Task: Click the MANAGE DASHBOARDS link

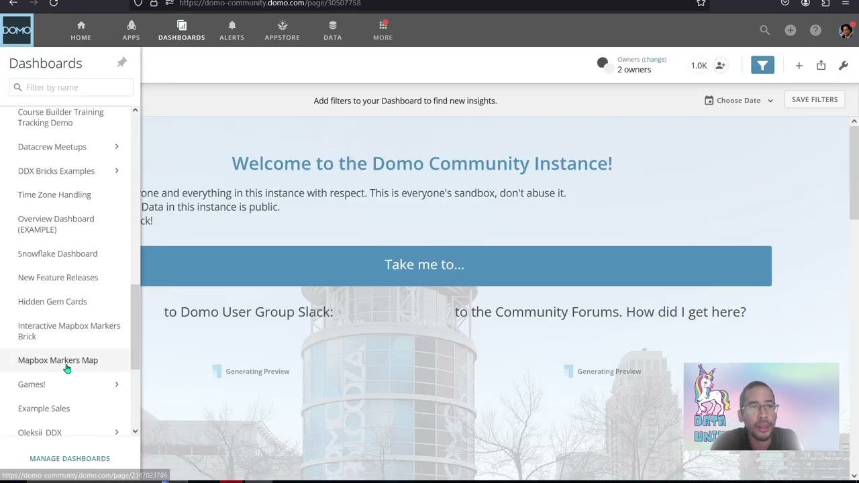Action: pyautogui.click(x=70, y=459)
